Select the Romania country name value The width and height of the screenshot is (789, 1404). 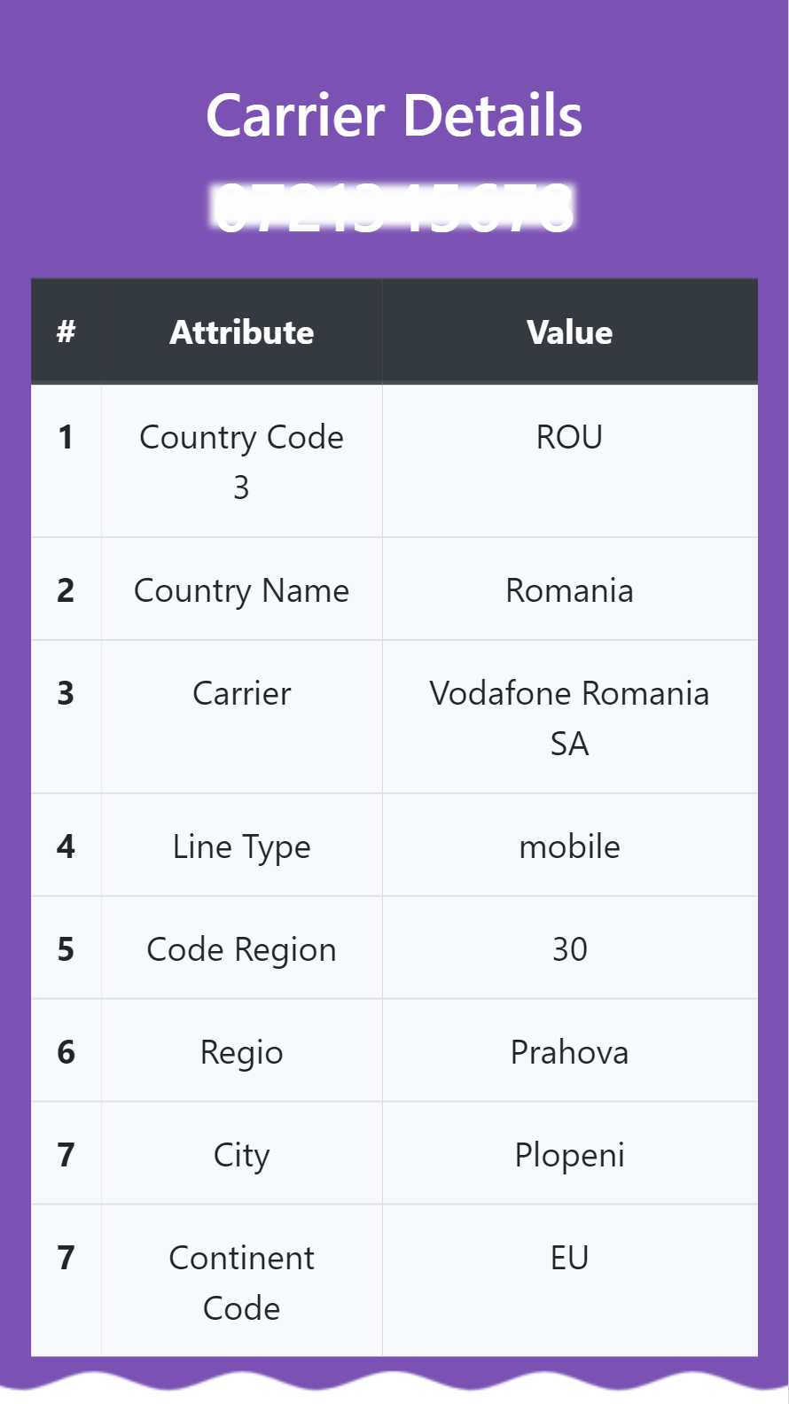(x=570, y=590)
